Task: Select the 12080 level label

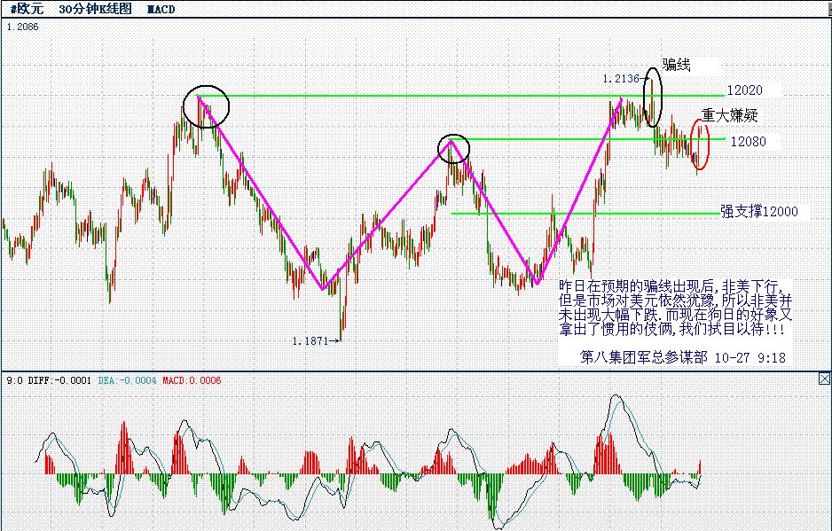Action: [x=748, y=142]
